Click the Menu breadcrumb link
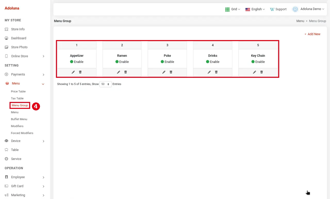The image size is (330, 199). coord(300,21)
